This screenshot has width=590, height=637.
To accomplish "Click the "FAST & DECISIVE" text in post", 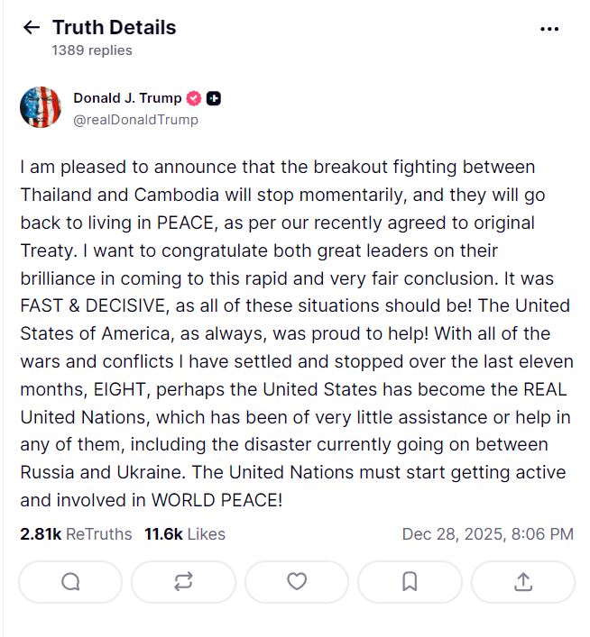I will click(x=92, y=305).
